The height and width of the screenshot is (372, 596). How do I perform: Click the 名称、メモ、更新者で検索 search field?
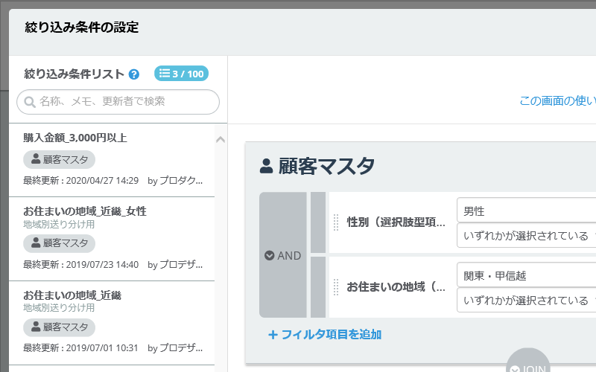click(118, 102)
